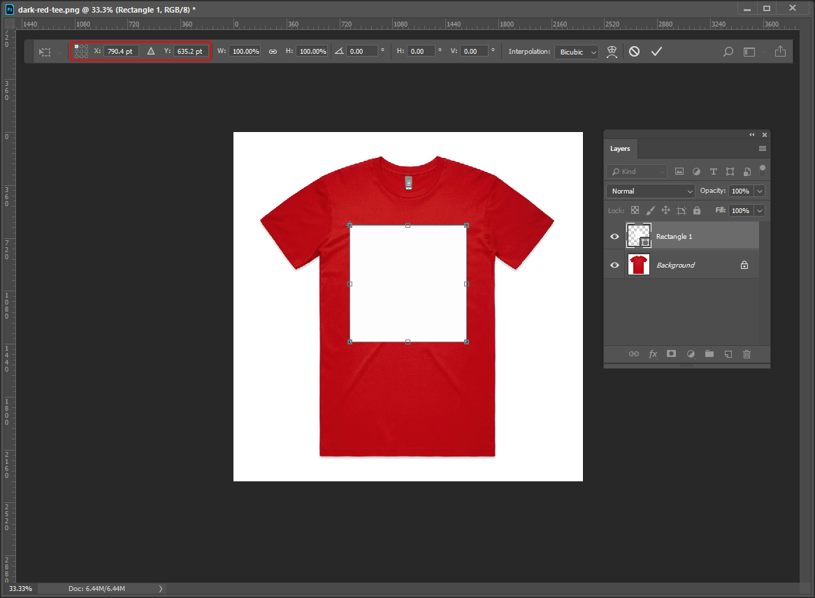Filter for smart objects icon
The image size is (815, 598).
click(x=747, y=171)
